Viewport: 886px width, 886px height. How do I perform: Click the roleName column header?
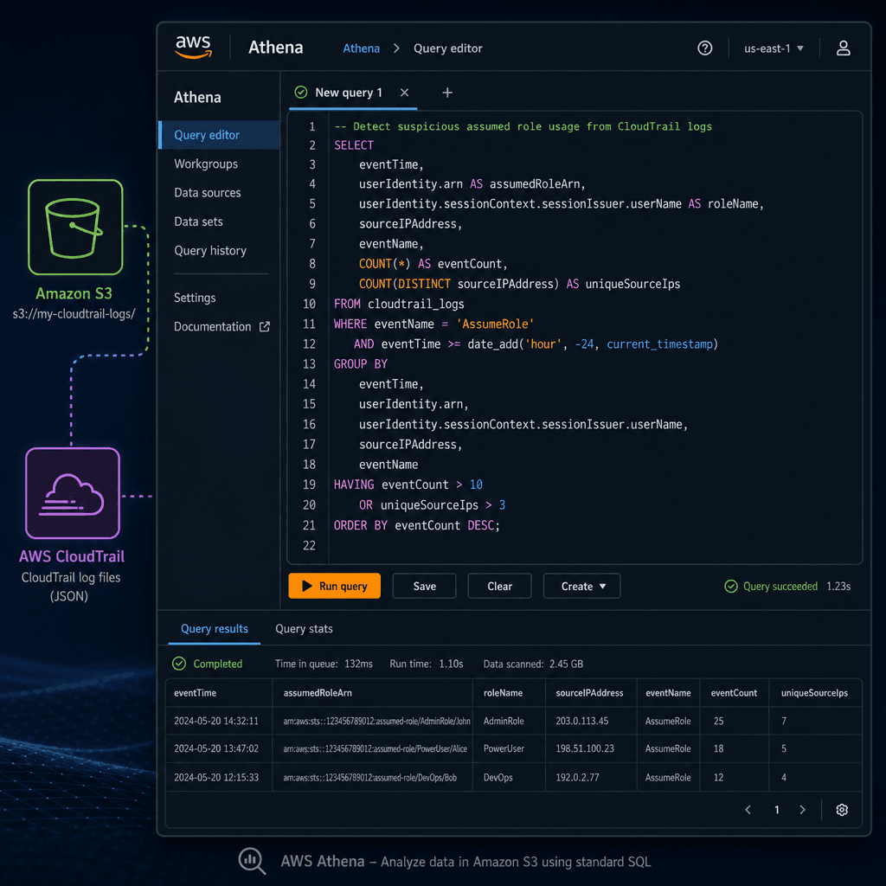click(503, 693)
